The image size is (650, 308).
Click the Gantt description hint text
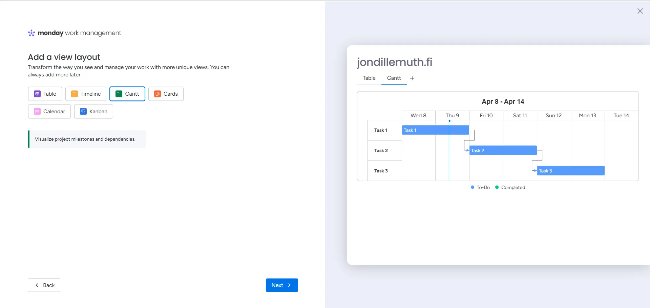(x=85, y=139)
